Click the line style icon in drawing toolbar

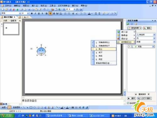pyautogui.click(x=73, y=107)
